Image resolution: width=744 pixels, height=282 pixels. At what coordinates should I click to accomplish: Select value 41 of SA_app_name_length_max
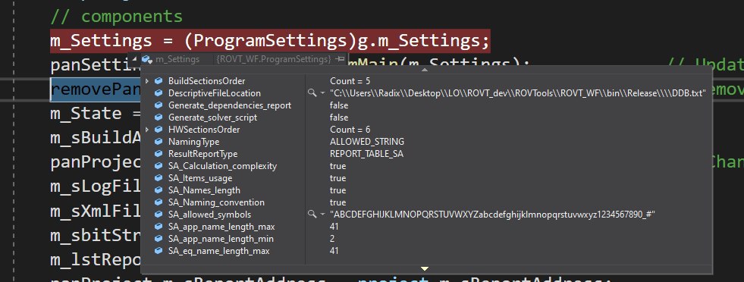point(334,227)
